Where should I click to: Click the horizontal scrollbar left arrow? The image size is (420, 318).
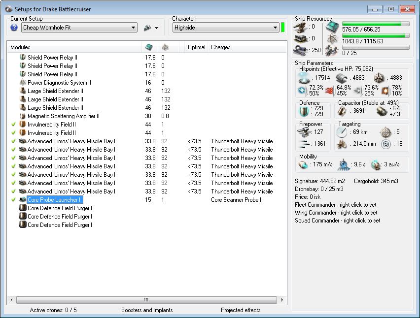coord(11,300)
